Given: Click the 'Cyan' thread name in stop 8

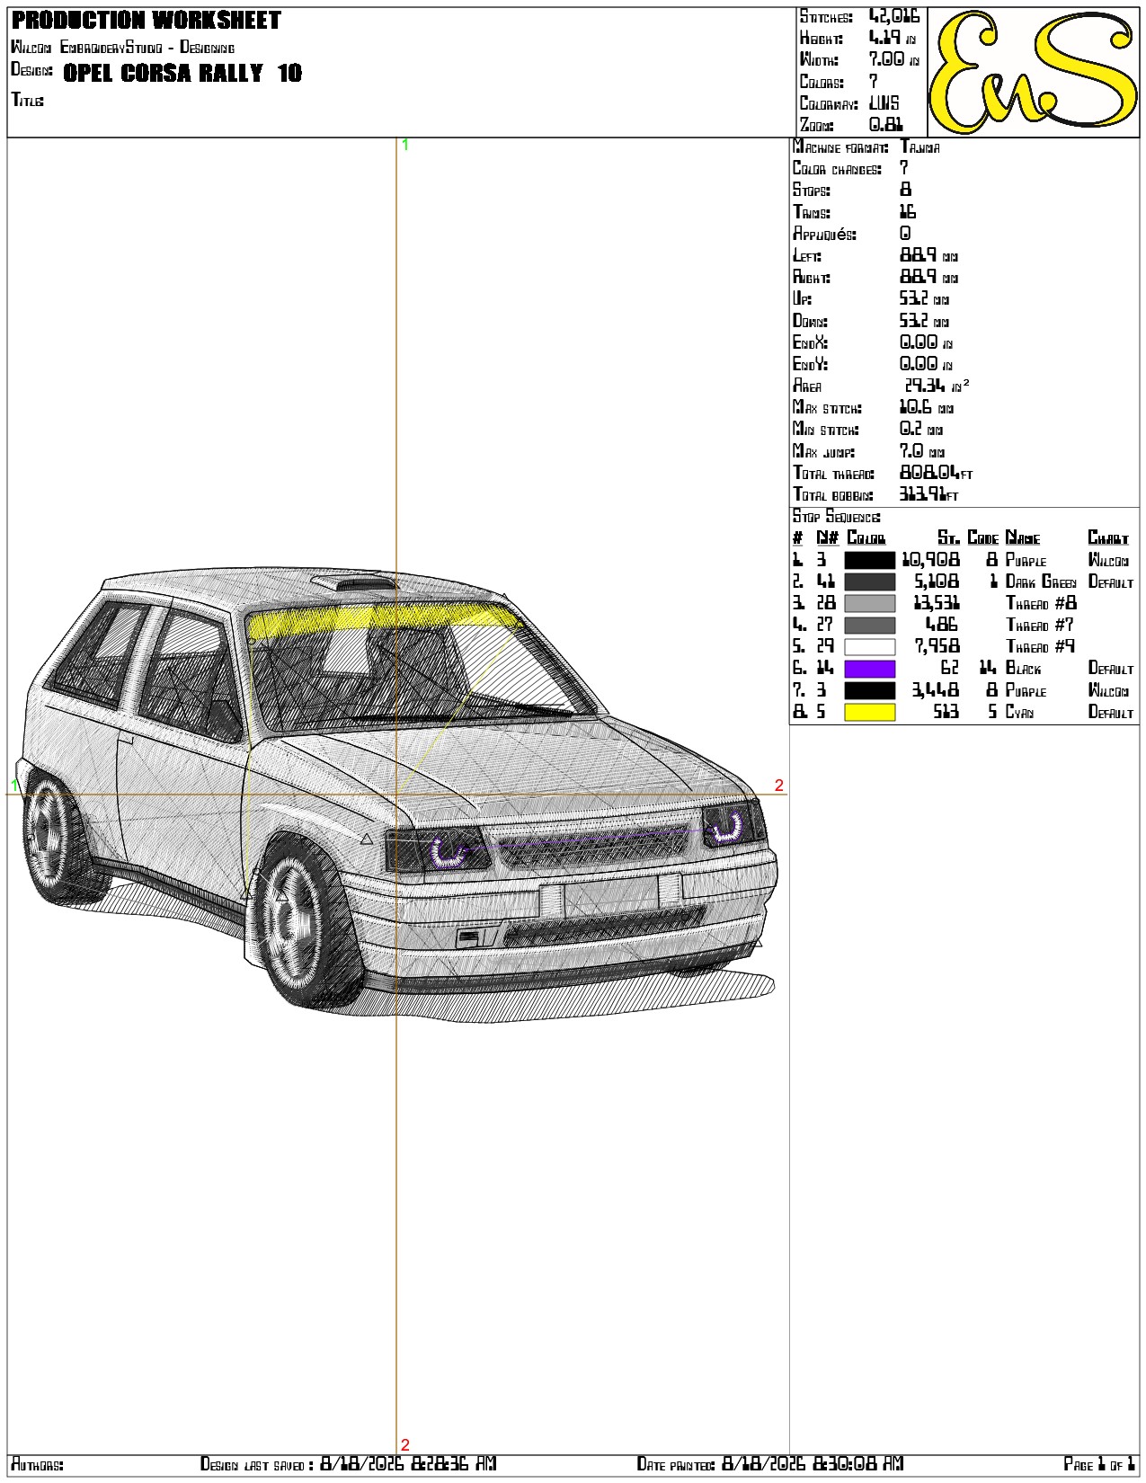Looking at the screenshot, I should (x=1019, y=712).
